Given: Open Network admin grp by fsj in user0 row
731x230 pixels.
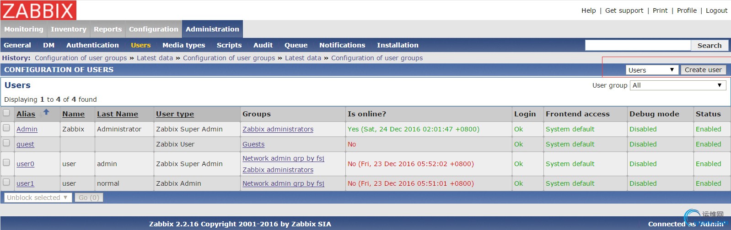Looking at the screenshot, I should tap(283, 158).
